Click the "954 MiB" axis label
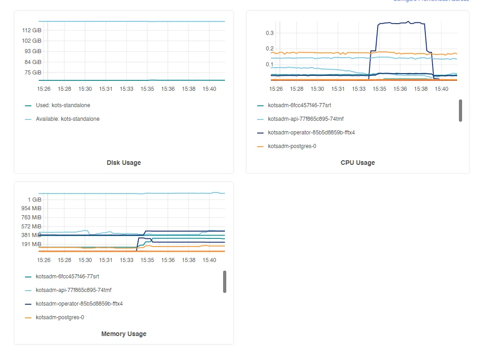 coord(31,208)
